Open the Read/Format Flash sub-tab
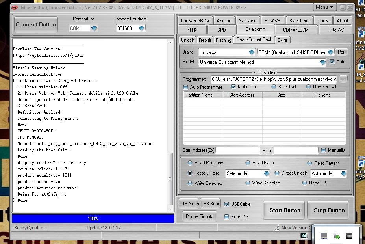Screen dimensions: 365x244 [x=254, y=39]
